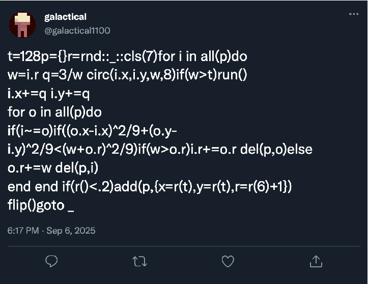Retweet the galactical code post
This screenshot has width=368, height=284.
pos(139,261)
